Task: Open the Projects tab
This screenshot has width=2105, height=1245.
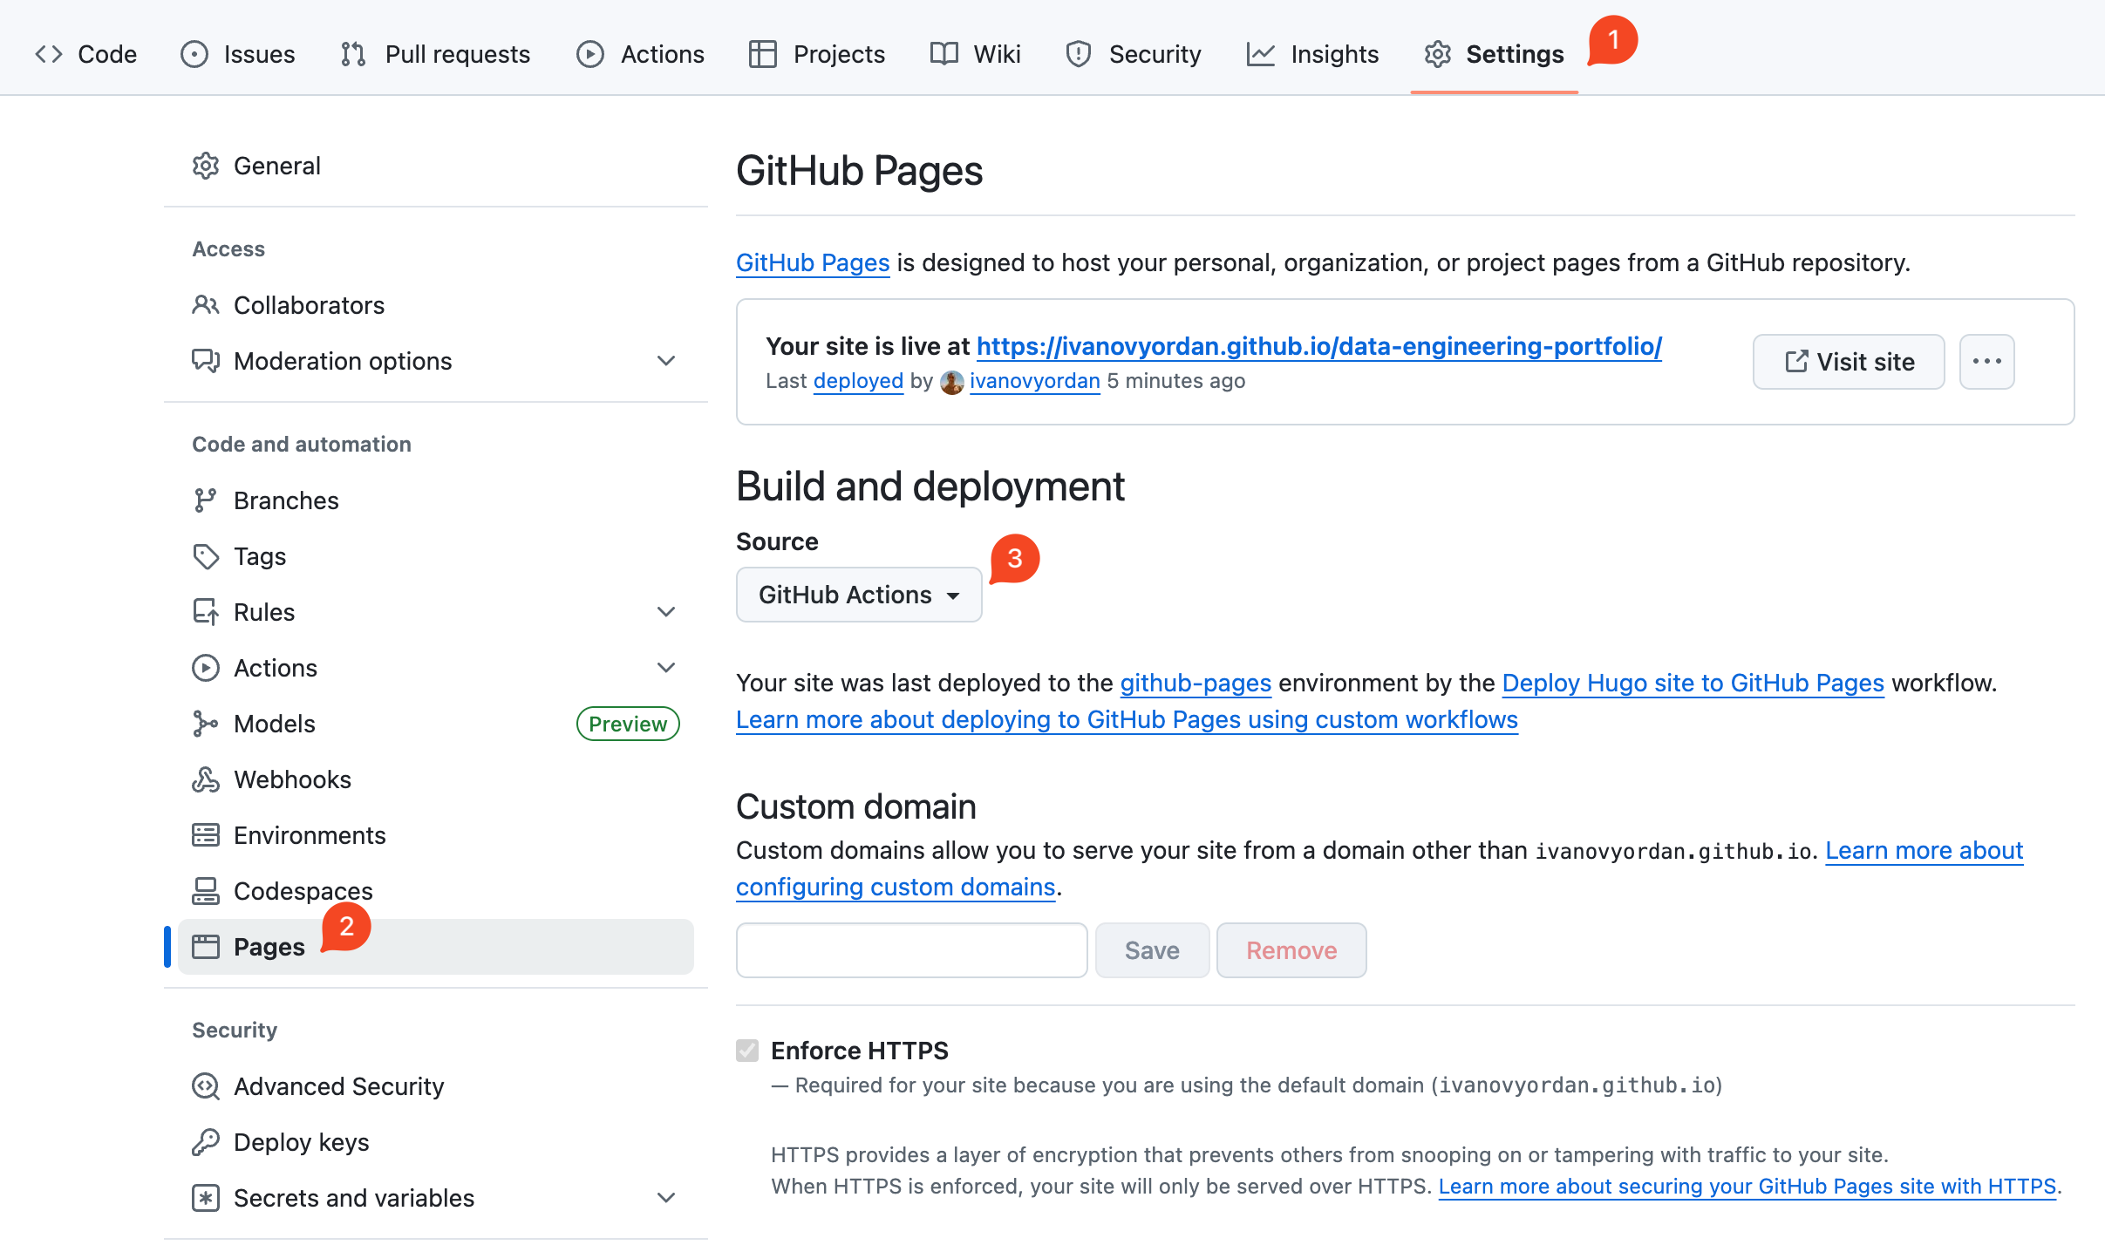Action: pyautogui.click(x=817, y=54)
